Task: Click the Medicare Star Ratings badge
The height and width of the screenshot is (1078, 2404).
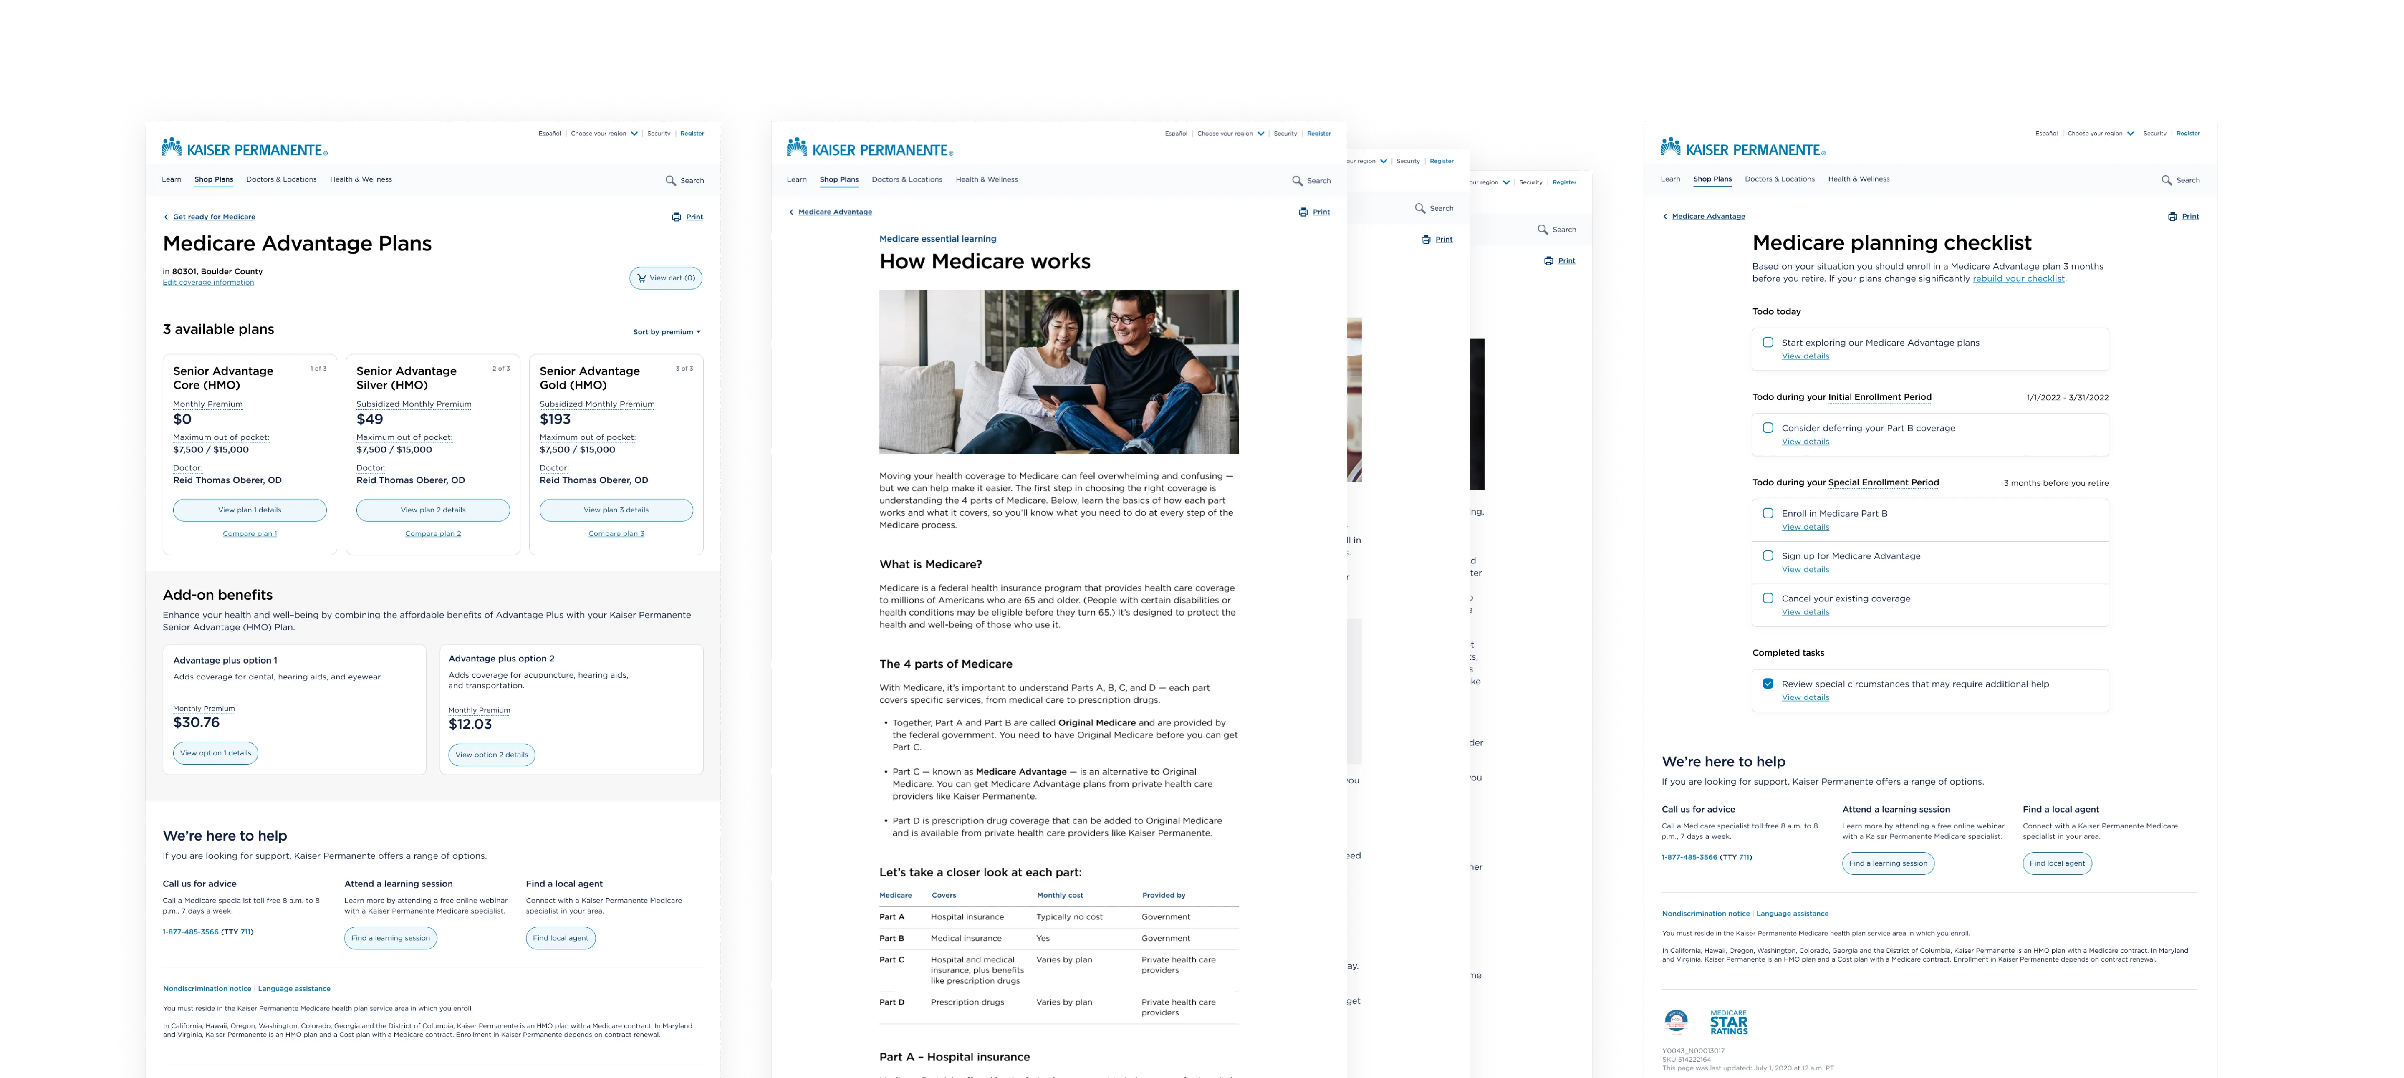Action: [x=1728, y=1022]
